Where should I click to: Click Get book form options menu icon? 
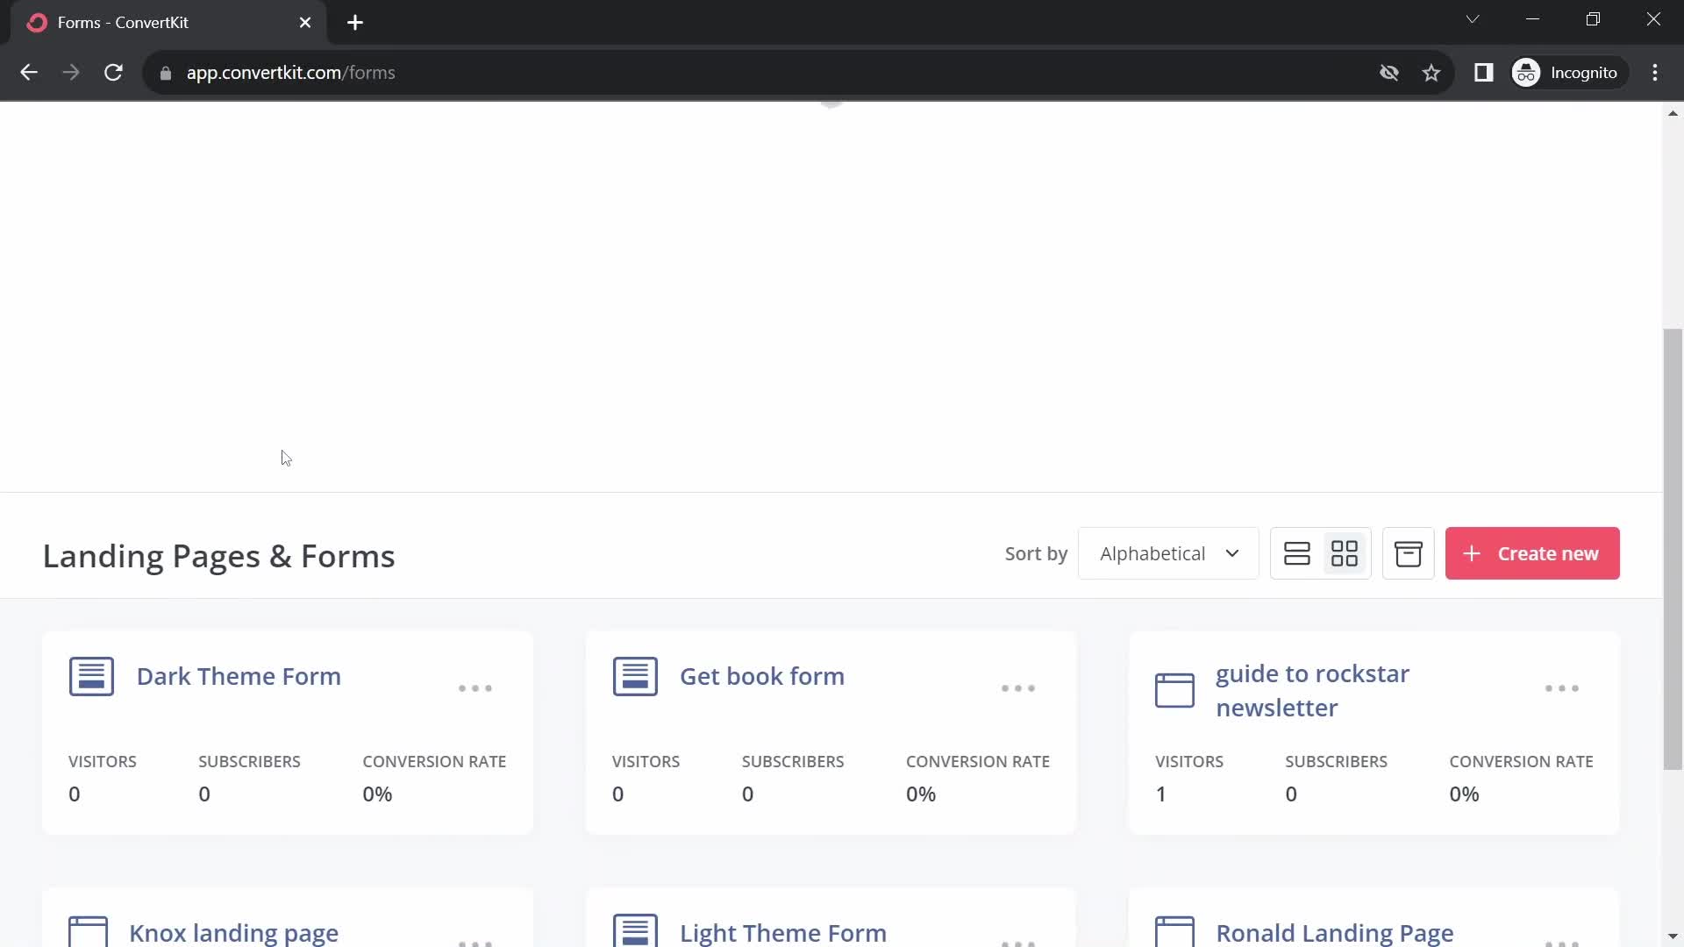[x=1017, y=687]
